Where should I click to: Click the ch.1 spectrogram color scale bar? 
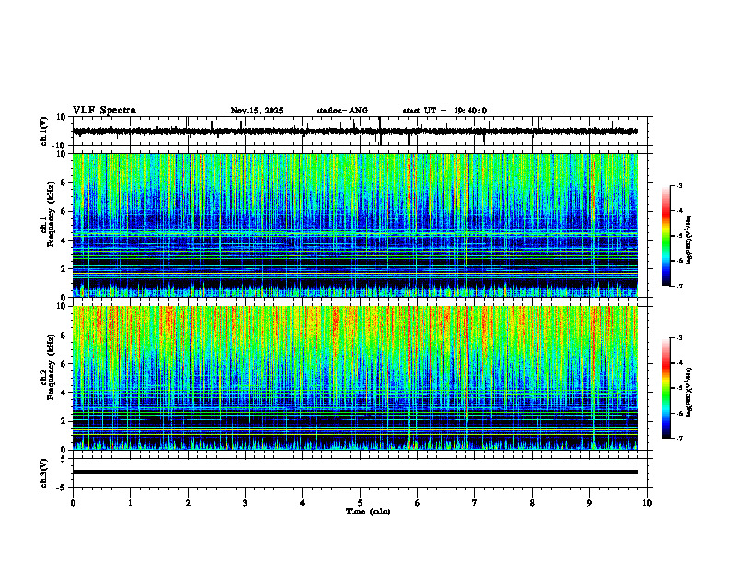(666, 236)
